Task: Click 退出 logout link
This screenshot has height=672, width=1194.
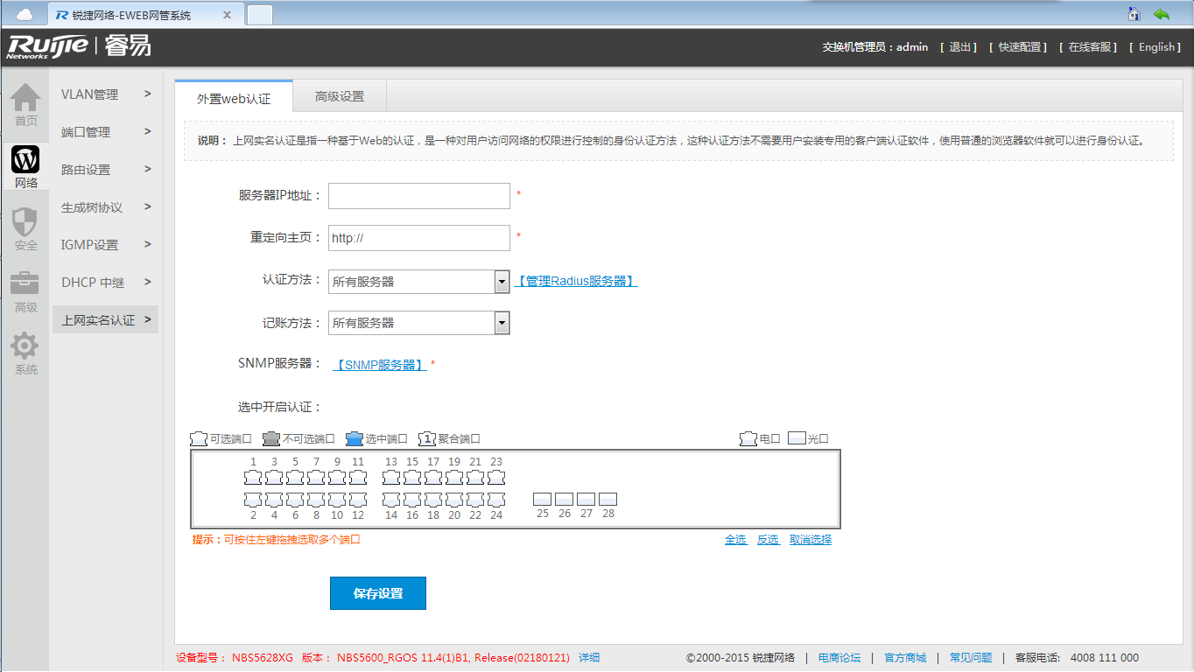Action: coord(959,47)
